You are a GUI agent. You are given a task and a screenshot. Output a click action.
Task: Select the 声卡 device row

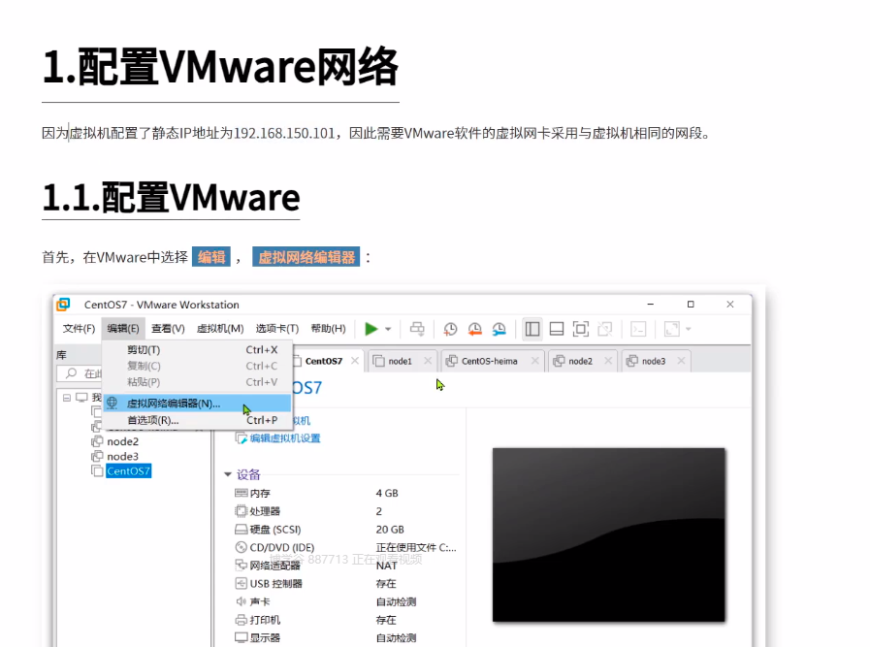(x=345, y=601)
